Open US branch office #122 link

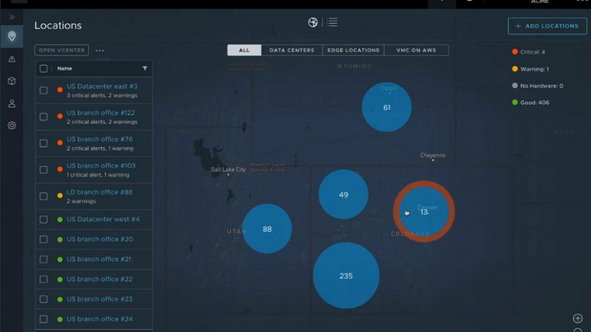coord(101,113)
